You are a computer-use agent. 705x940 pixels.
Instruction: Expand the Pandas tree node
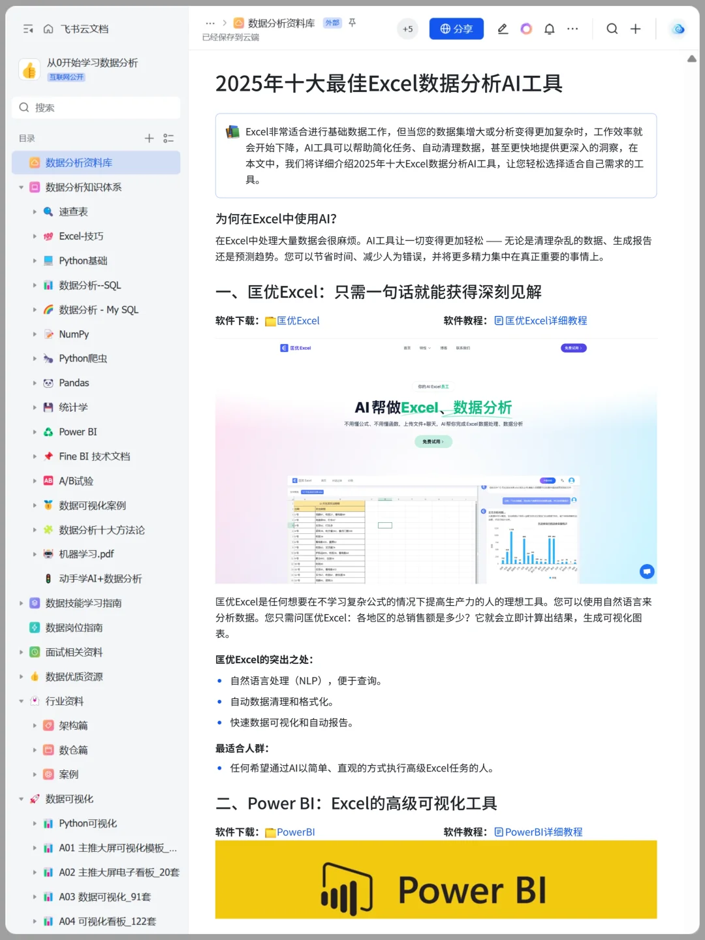(35, 383)
